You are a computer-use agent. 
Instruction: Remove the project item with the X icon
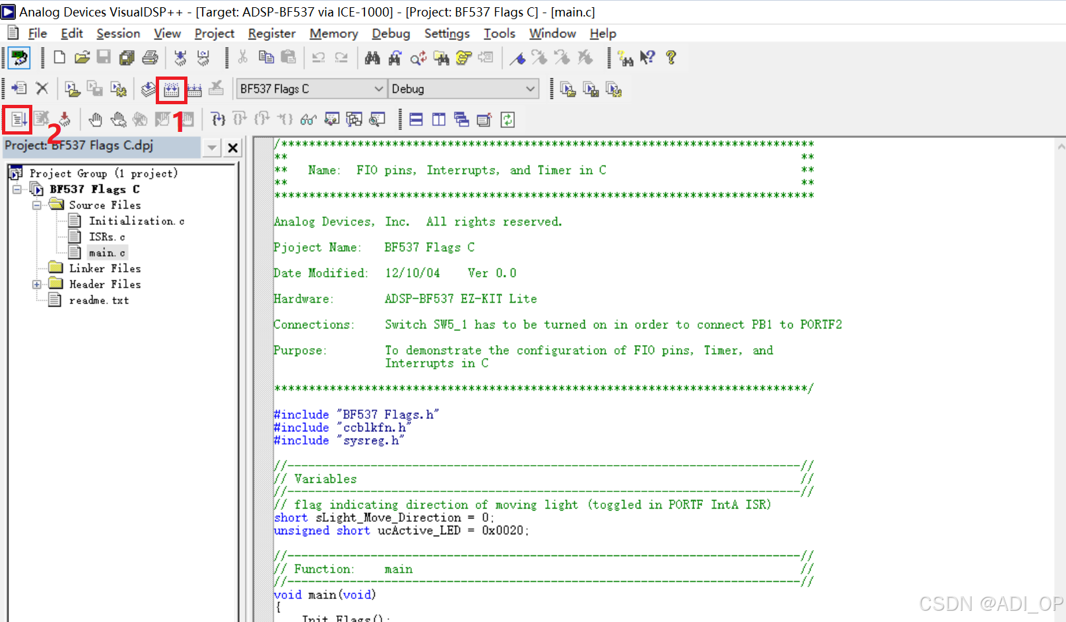(x=42, y=88)
